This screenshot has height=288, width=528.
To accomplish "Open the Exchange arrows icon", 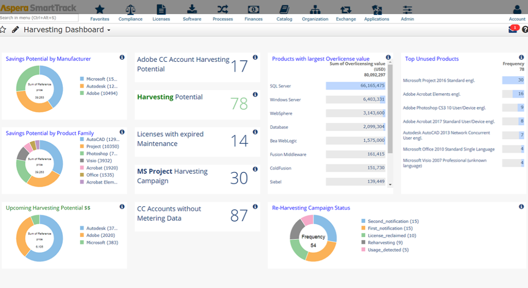I will [x=346, y=10].
